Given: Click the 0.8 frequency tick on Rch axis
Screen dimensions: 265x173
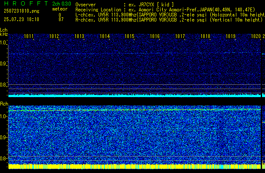Looking at the screenshot, I should [3, 158].
